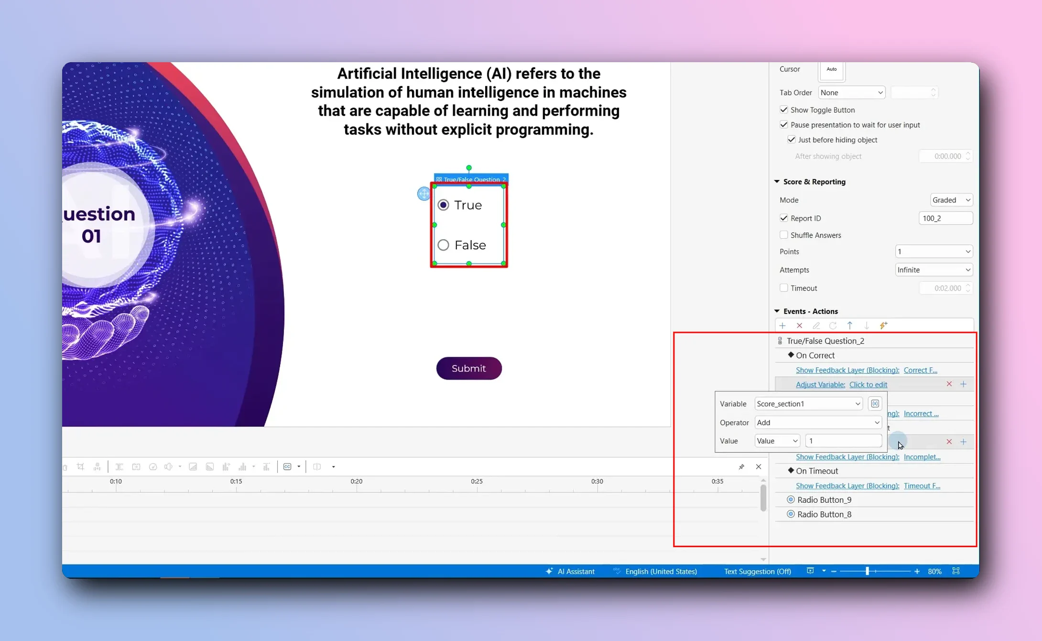Click the speedometer icon in the timeline toolbar
The height and width of the screenshot is (641, 1042).
tap(153, 467)
